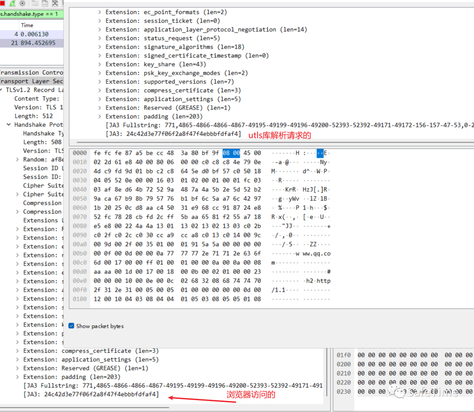474x412 pixels.
Task: Click hex row offset 0100
Action: coord(79,299)
